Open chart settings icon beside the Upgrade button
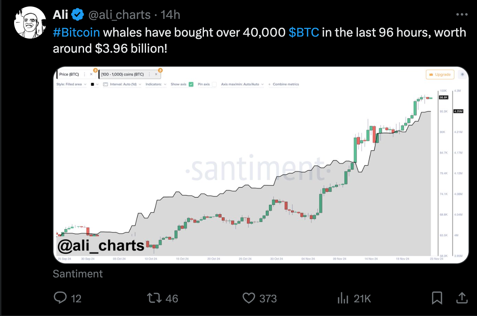The width and height of the screenshot is (477, 316). point(463,74)
